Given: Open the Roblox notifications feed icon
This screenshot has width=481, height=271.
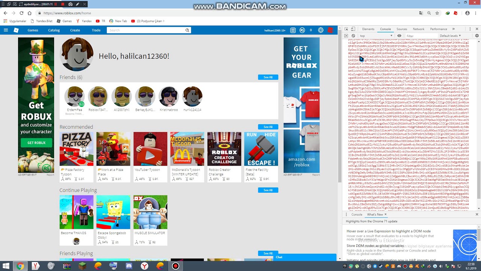Looking at the screenshot, I should [293, 30].
